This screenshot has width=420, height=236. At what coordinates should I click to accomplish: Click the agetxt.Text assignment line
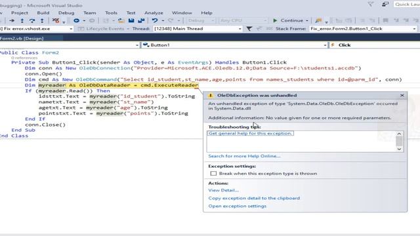click(103, 108)
